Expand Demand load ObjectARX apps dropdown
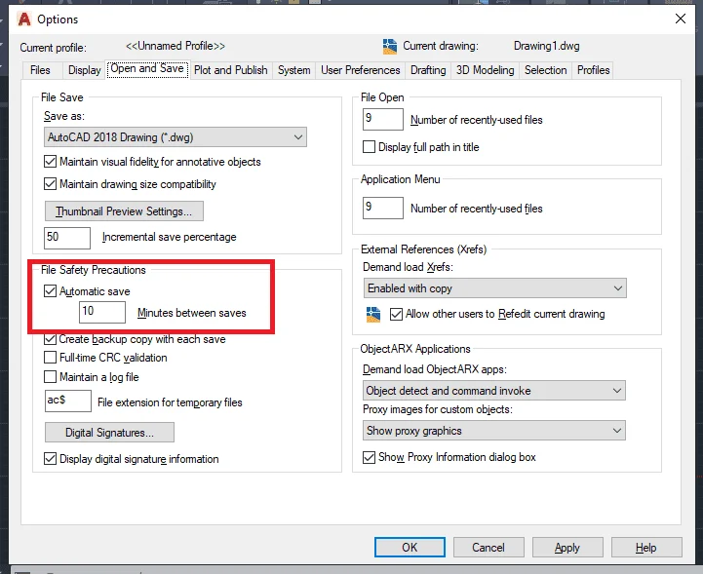 (x=493, y=391)
